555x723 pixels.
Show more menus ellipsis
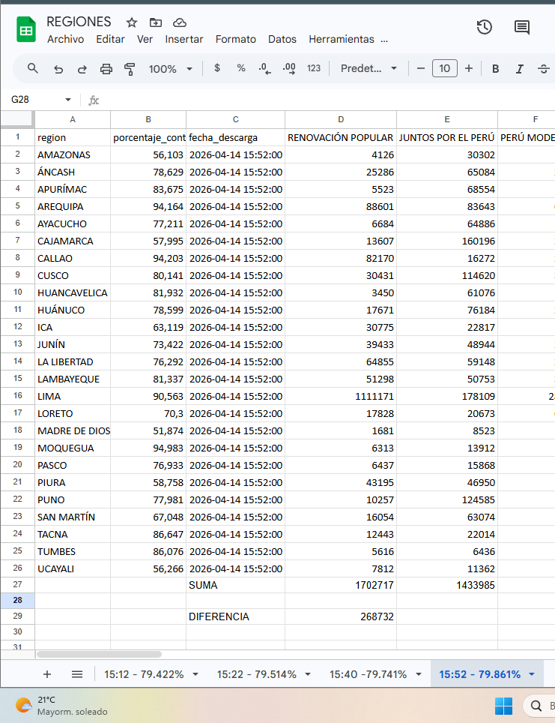(384, 40)
